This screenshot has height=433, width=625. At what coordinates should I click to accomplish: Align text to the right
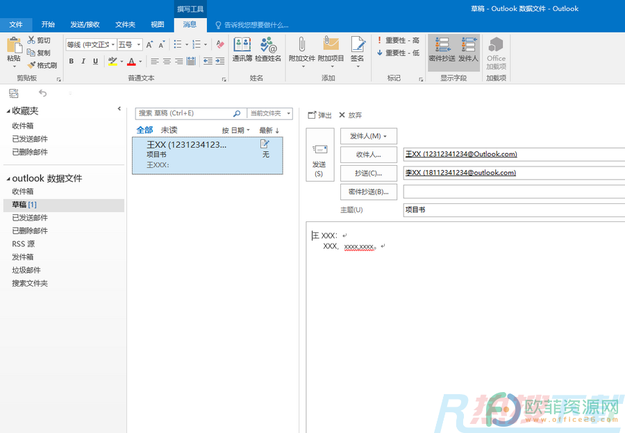click(179, 61)
